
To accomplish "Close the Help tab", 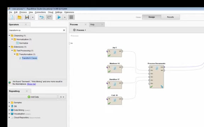I will point(102,24).
